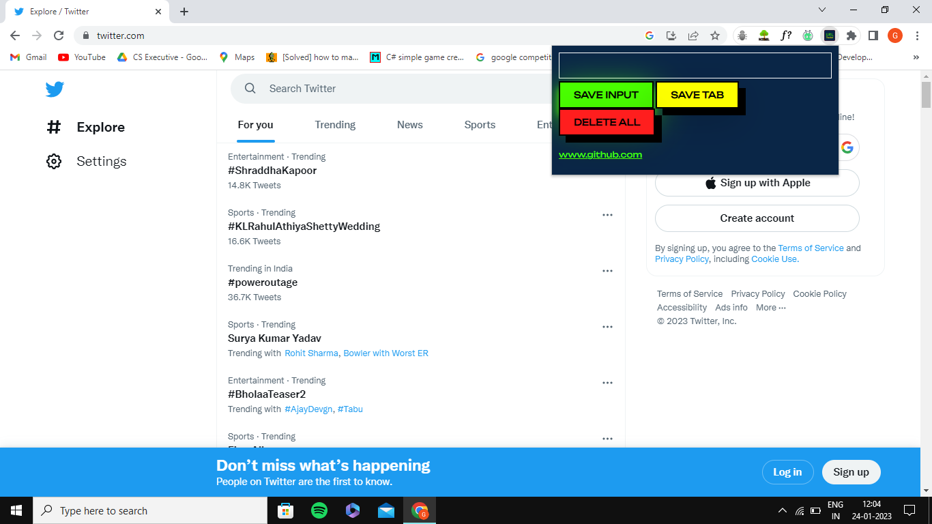Go back using browser back arrow
This screenshot has width=932, height=524.
pyautogui.click(x=15, y=35)
